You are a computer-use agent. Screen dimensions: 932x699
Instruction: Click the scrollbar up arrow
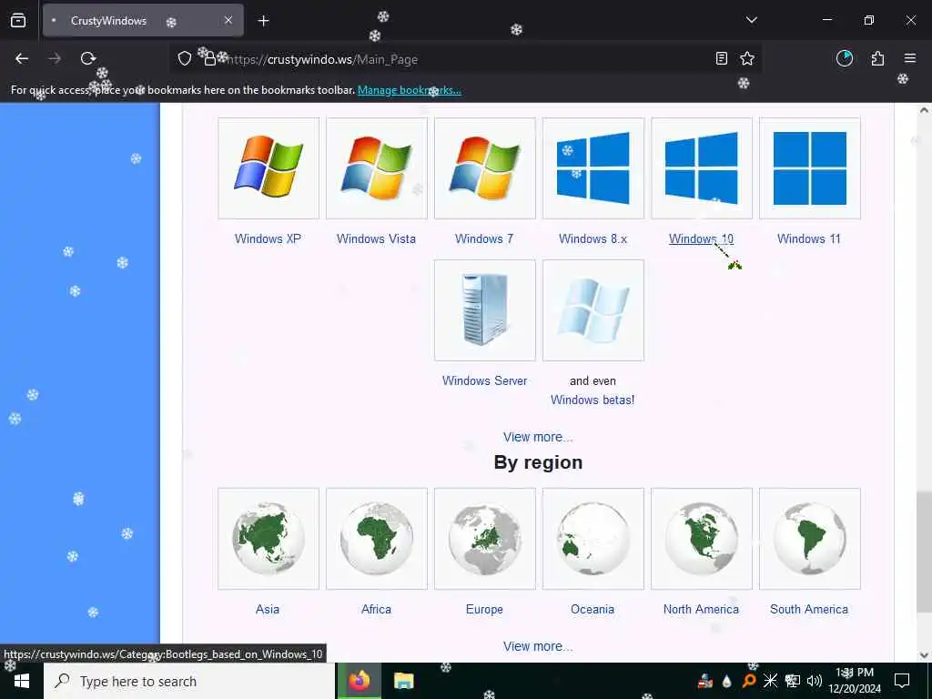[925, 110]
